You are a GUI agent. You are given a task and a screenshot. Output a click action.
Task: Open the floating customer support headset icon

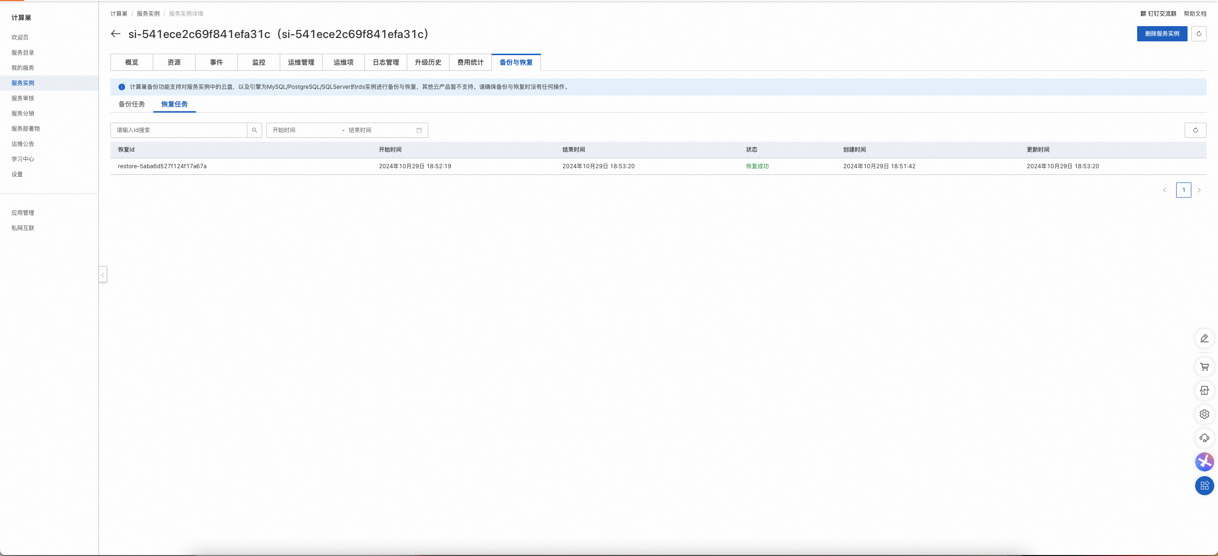[1204, 438]
